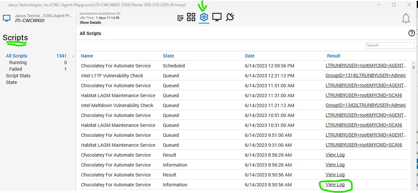Image resolution: width=418 pixels, height=193 pixels.
Task: Open the remote screen monitor icon
Action: (x=217, y=18)
